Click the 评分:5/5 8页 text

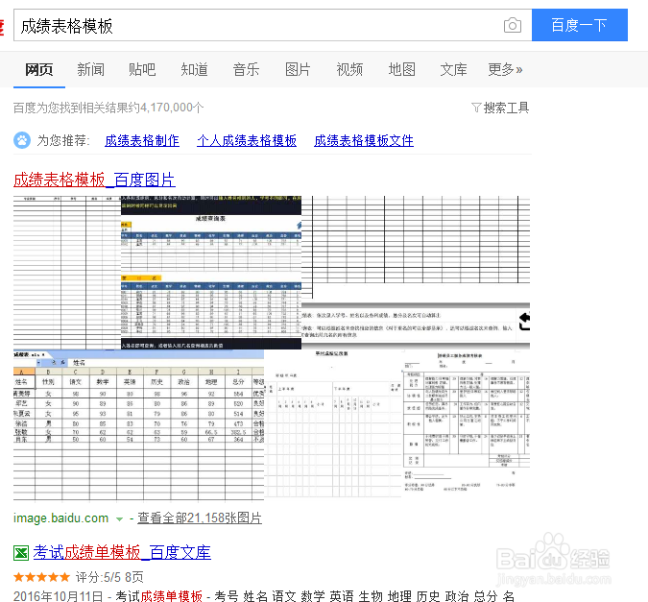pyautogui.click(x=109, y=577)
